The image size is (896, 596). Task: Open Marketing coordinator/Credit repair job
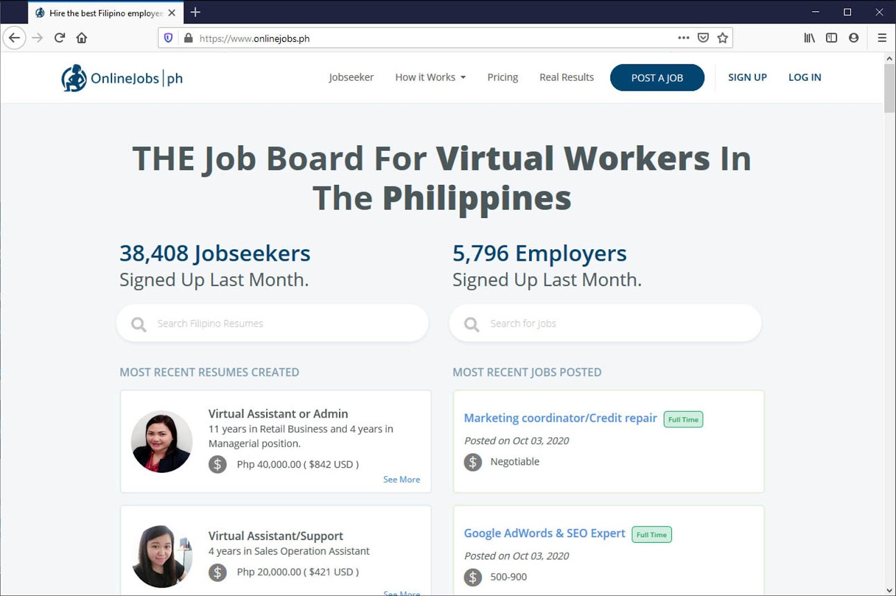pyautogui.click(x=560, y=418)
